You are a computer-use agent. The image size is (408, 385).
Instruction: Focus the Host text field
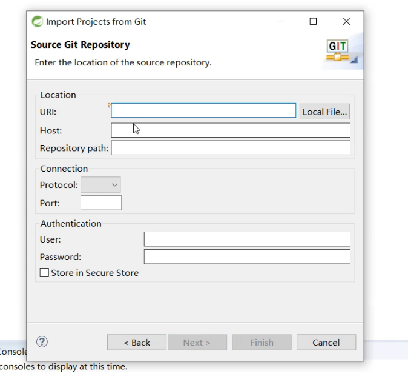[231, 130]
